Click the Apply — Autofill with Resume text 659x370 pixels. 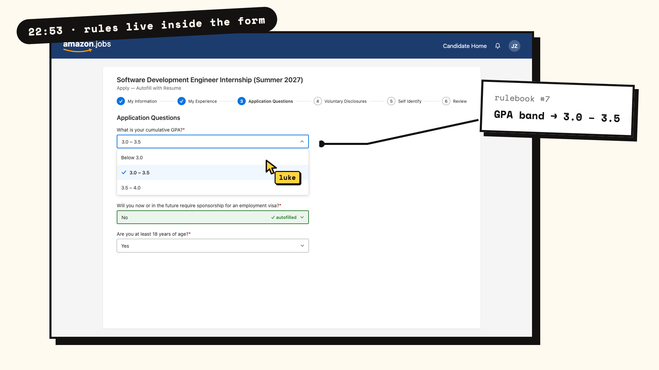[149, 88]
